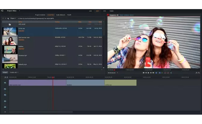Click the blue mark-out icon
202x124 pixels.
(x=160, y=73)
